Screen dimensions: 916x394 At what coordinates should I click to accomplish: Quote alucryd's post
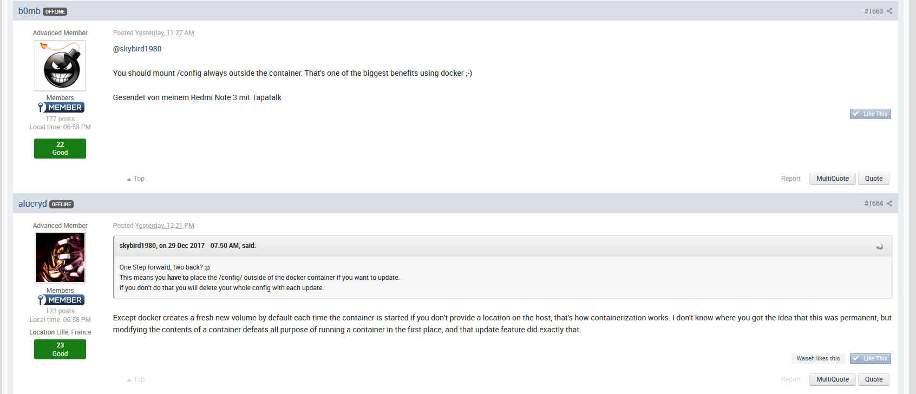[x=874, y=379]
